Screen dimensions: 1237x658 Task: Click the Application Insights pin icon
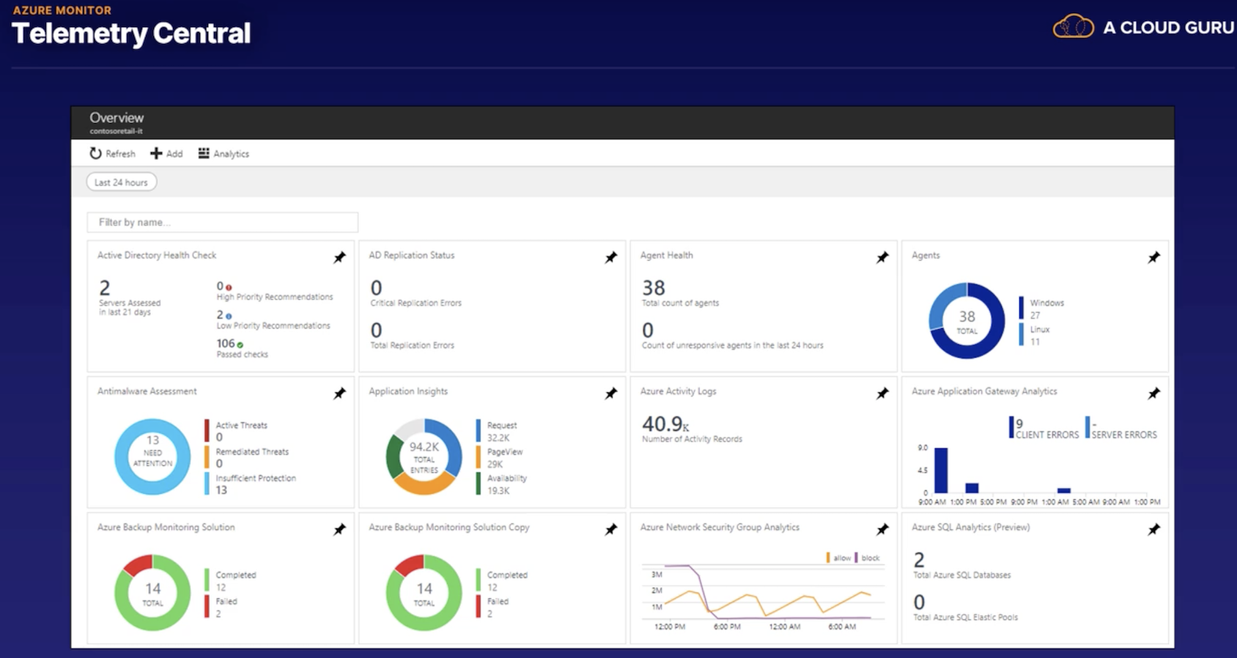(610, 393)
